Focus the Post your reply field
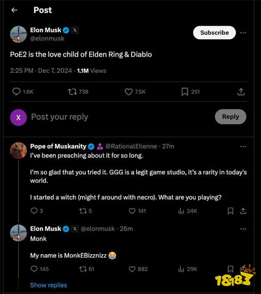 [120, 117]
